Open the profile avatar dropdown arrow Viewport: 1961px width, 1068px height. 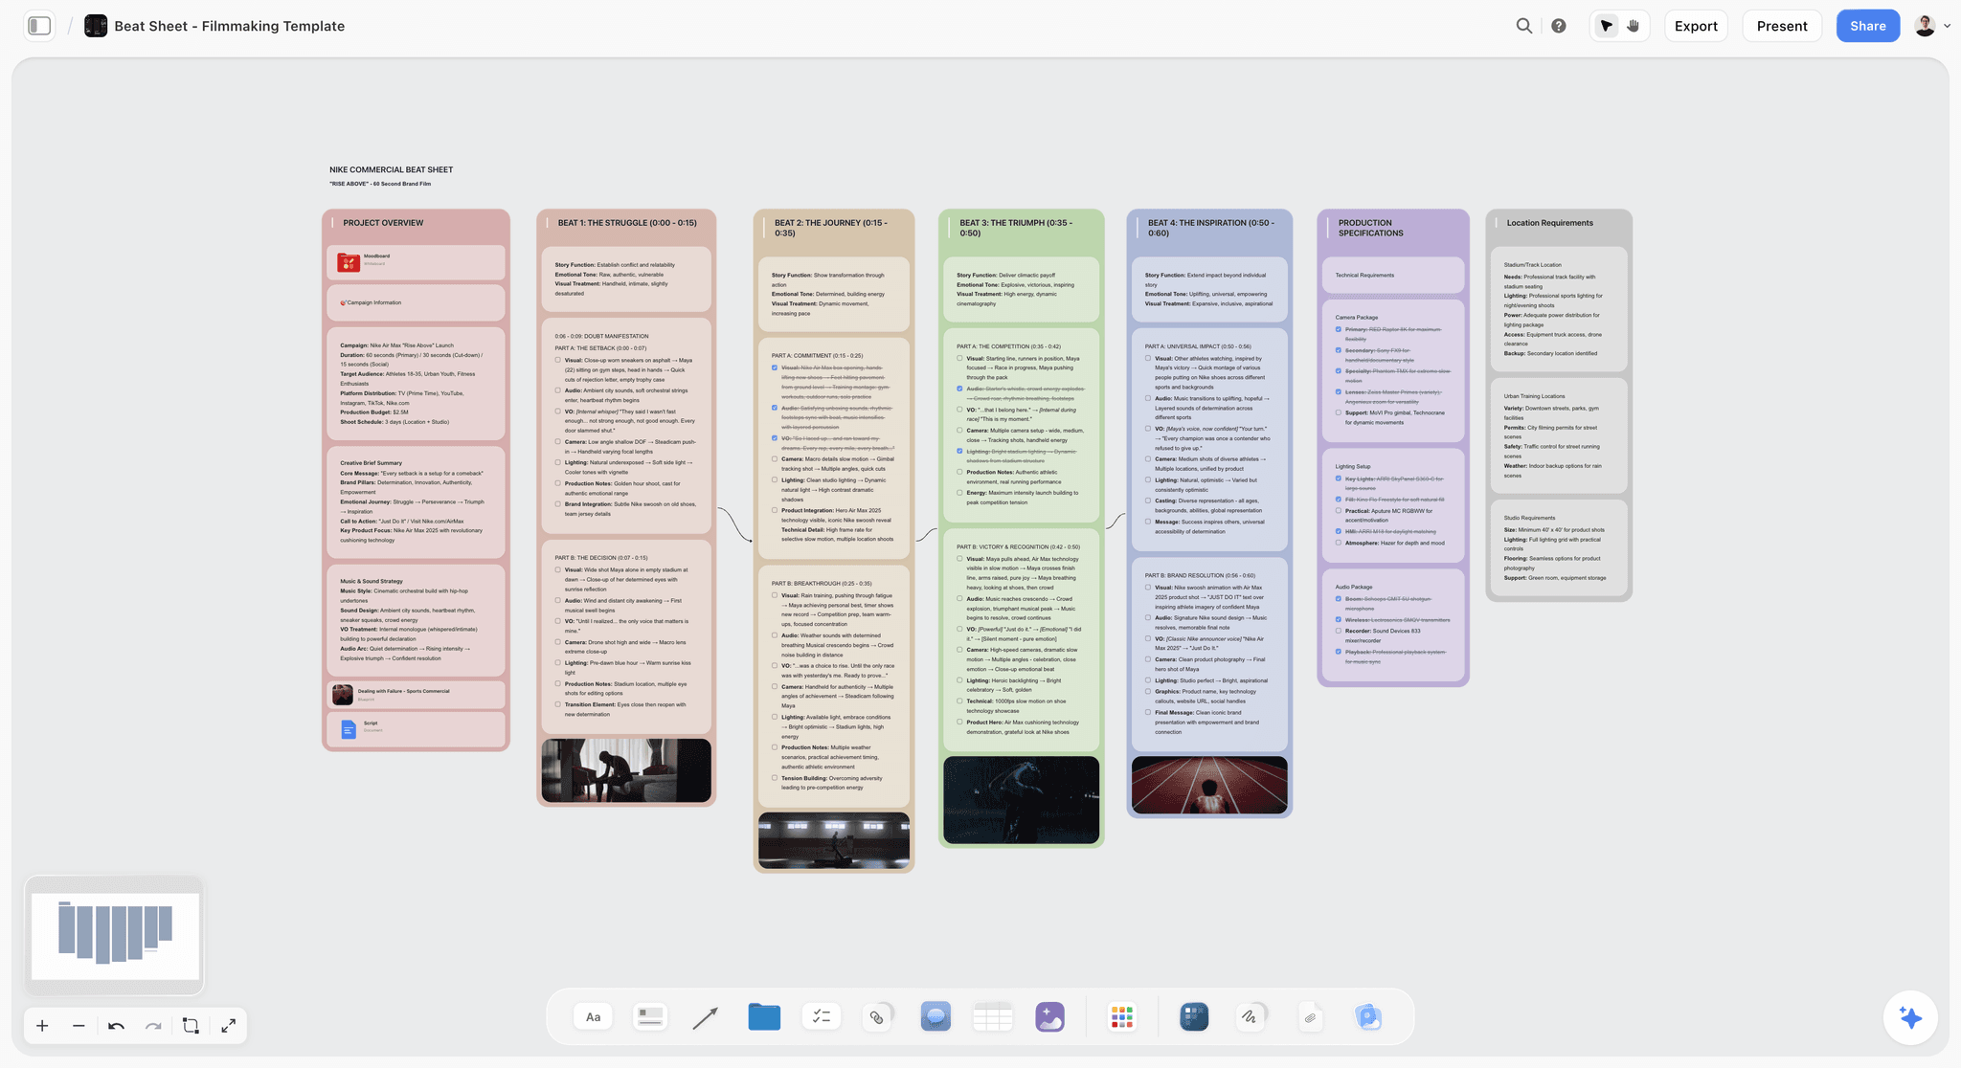[1947, 26]
